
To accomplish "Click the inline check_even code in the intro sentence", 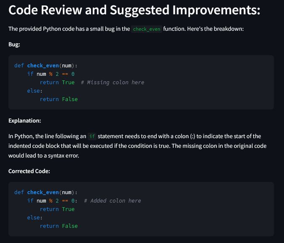I will [146, 29].
